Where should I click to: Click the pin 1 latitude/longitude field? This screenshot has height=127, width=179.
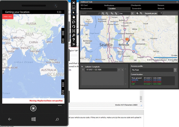pos(101,70)
